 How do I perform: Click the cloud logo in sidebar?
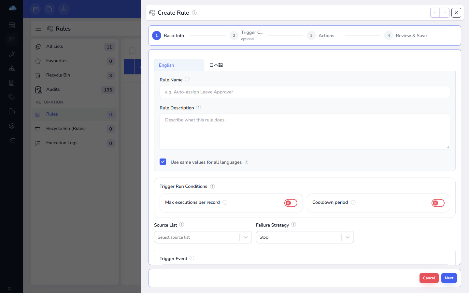(x=13, y=8)
